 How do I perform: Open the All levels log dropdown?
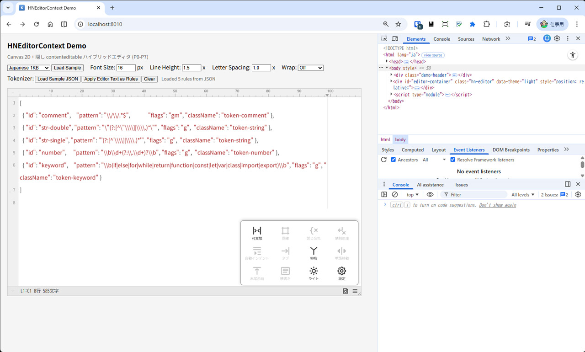coord(523,195)
